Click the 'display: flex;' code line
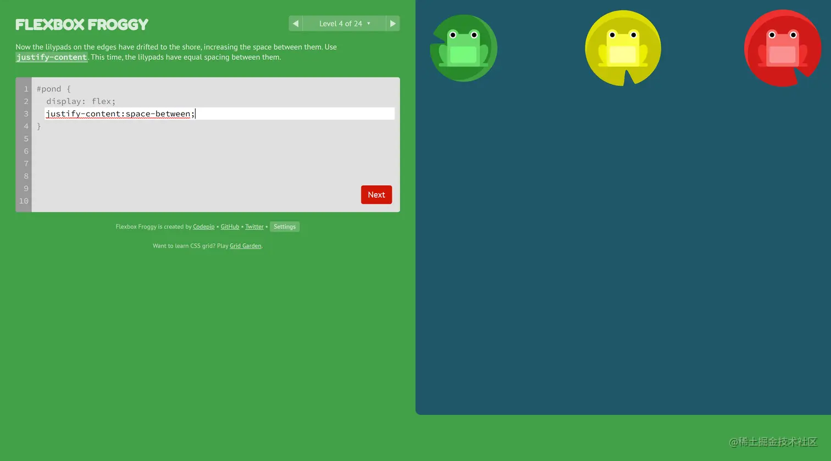 (81, 102)
